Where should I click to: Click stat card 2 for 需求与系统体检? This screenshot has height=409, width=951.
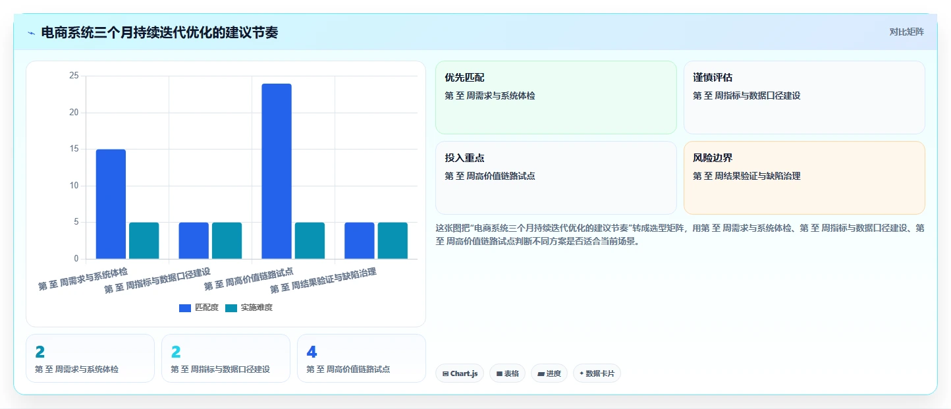(90, 358)
